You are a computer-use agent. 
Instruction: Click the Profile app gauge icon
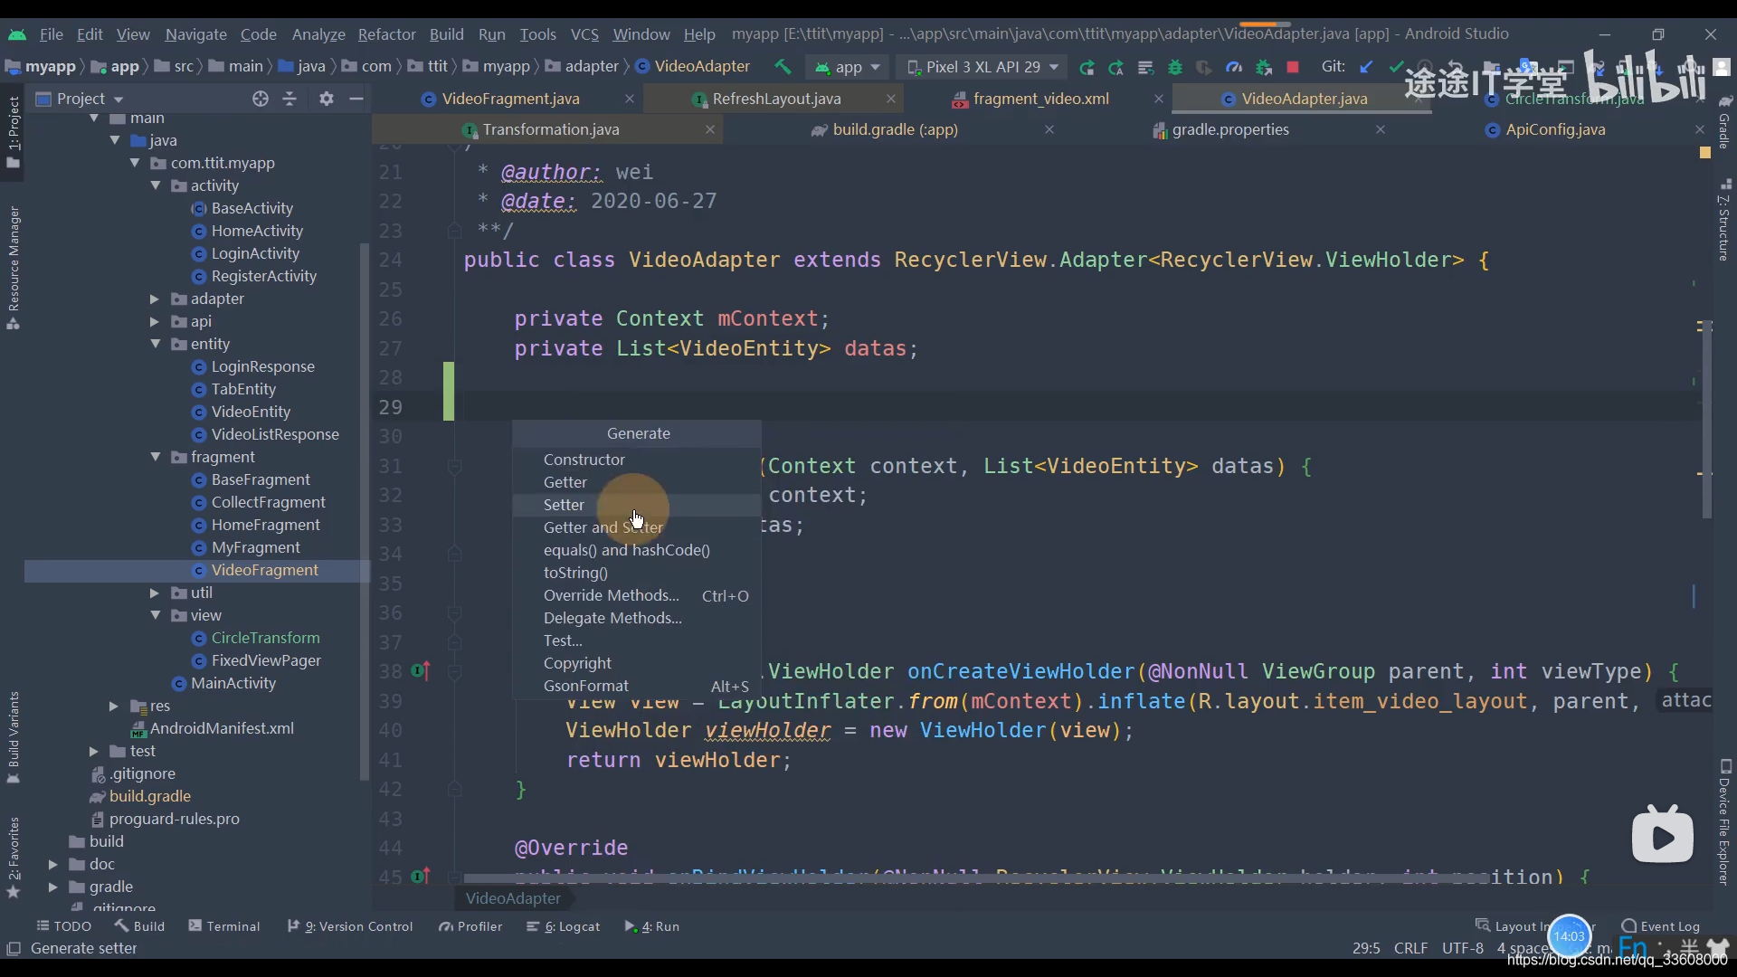(x=1234, y=67)
